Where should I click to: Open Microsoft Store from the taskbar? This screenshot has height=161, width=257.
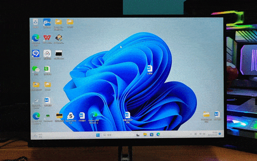point(152,134)
